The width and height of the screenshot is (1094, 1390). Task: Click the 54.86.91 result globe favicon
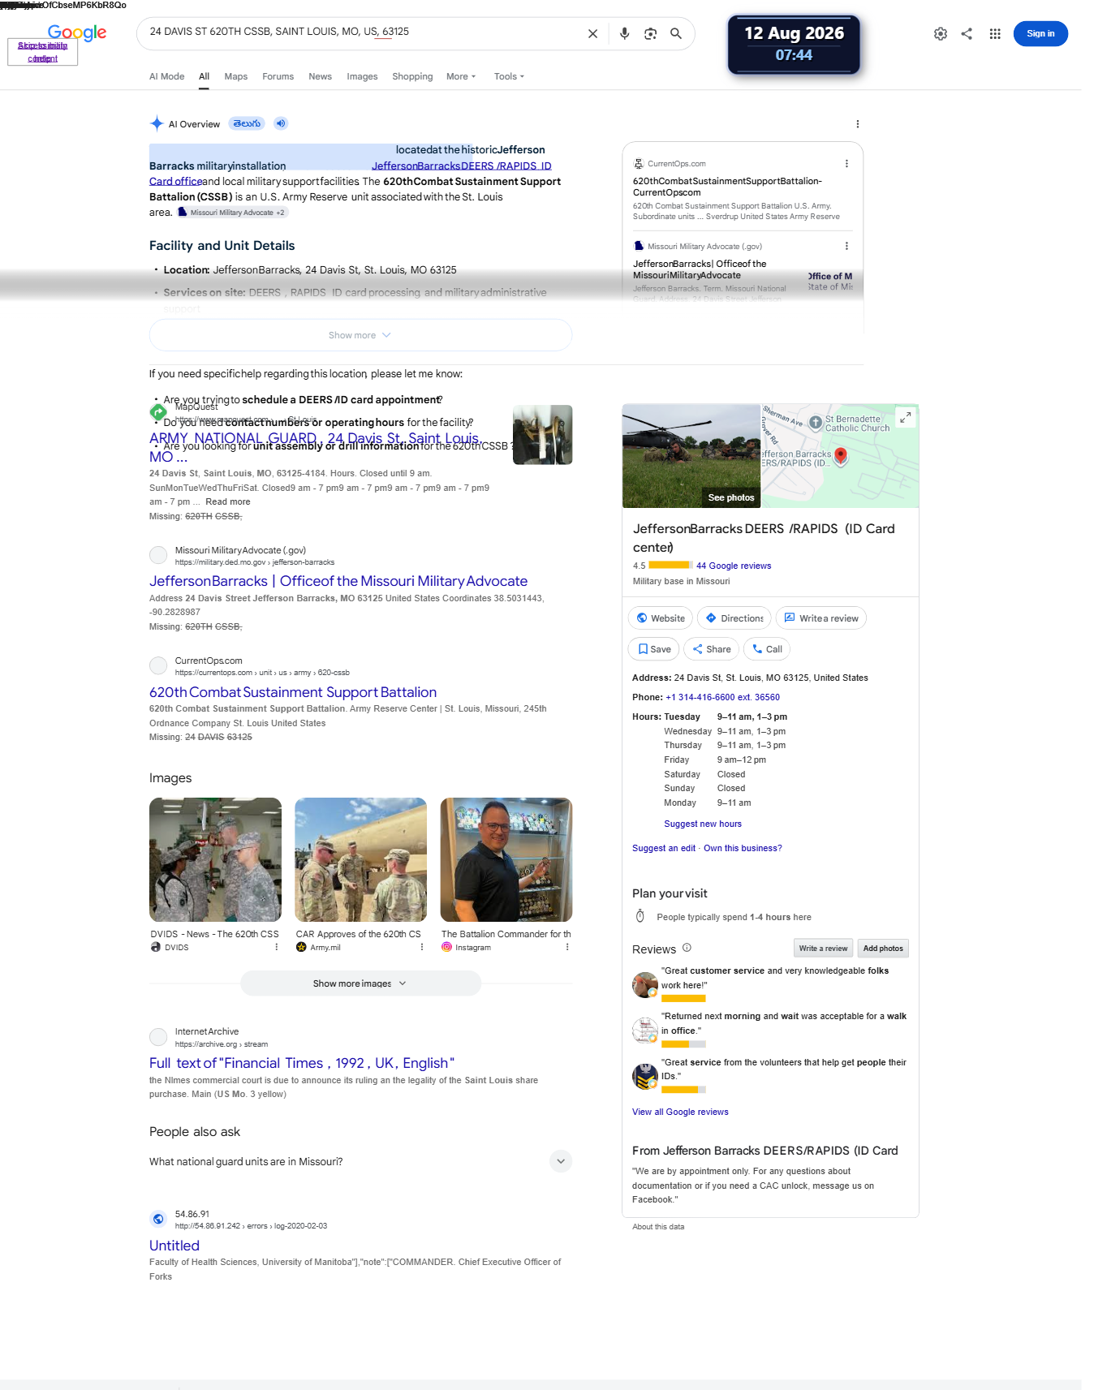pos(158,1219)
